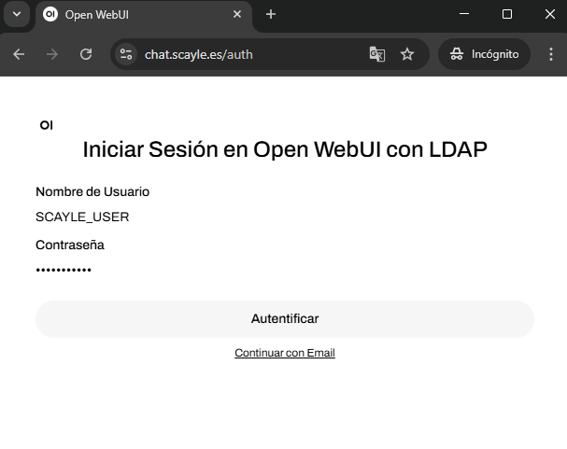
Task: Focus the Nombre de Usuario field
Action: coord(285,217)
